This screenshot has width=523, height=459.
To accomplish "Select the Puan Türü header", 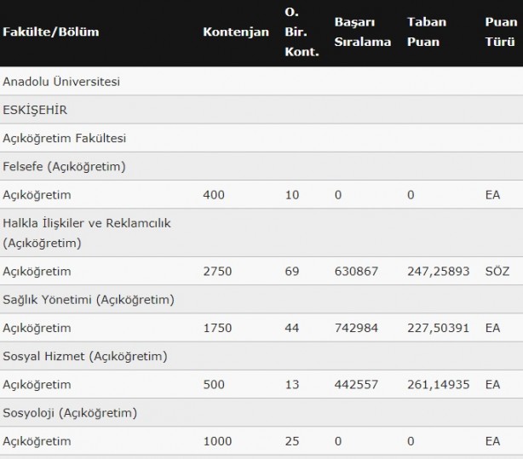I will point(501,32).
